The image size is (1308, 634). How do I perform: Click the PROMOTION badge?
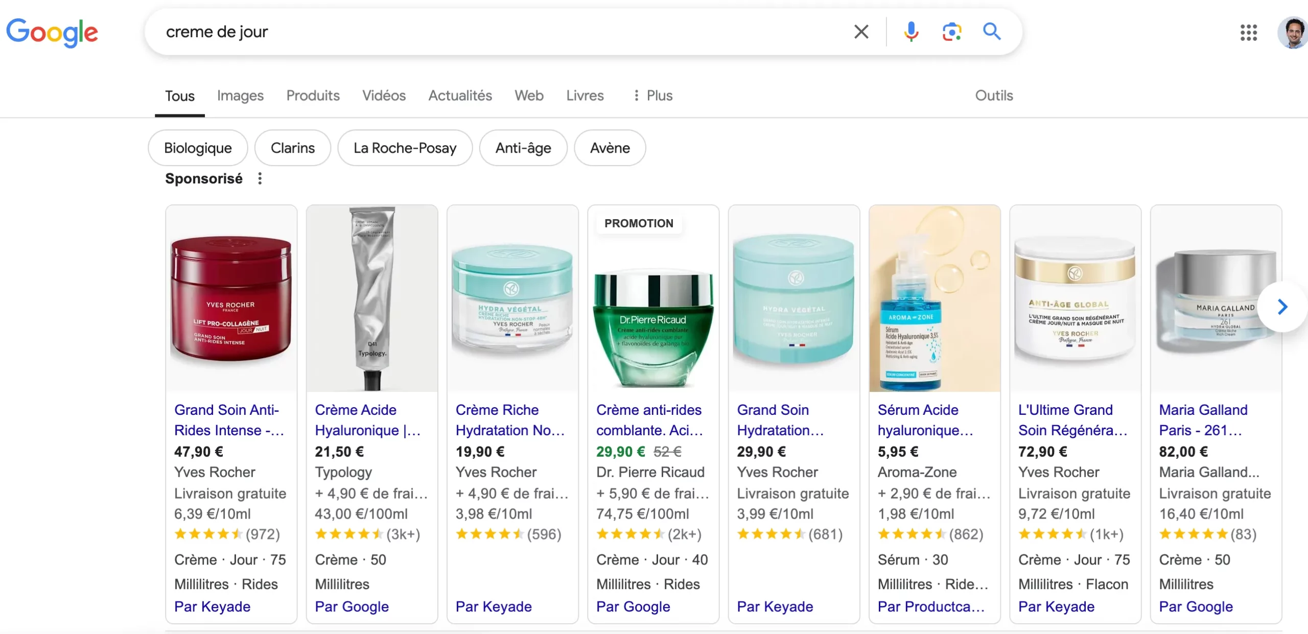point(639,223)
